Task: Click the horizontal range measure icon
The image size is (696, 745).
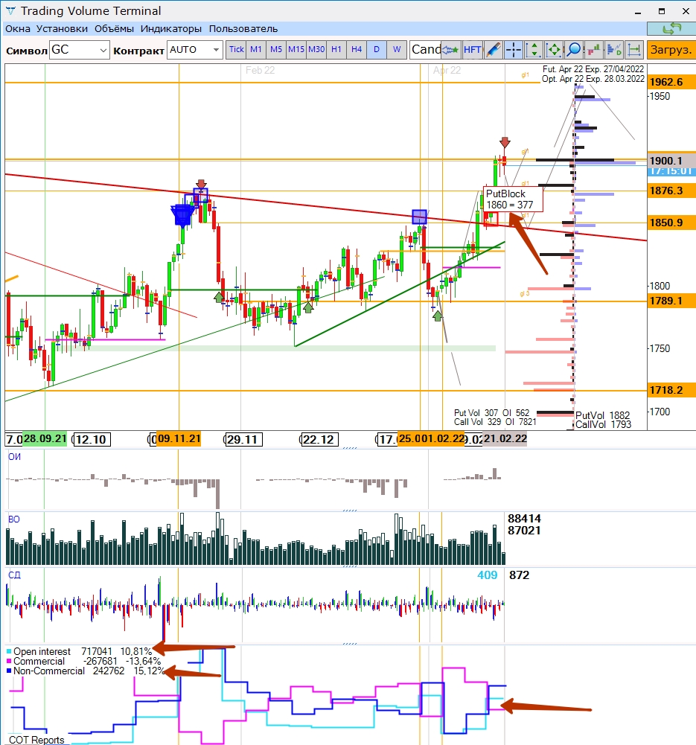Action: 634,50
